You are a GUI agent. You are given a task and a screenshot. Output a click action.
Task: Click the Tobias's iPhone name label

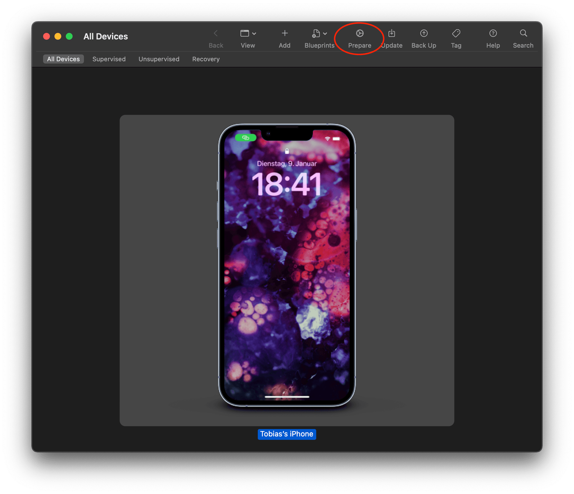pyautogui.click(x=287, y=434)
